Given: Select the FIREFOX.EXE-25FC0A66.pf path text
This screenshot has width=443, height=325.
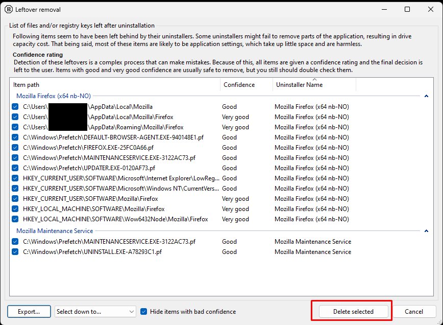Looking at the screenshot, I should tap(88, 147).
